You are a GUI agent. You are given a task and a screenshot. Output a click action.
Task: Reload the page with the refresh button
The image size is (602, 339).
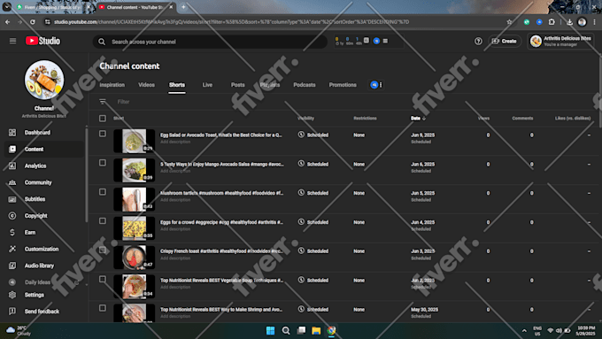[x=33, y=22]
